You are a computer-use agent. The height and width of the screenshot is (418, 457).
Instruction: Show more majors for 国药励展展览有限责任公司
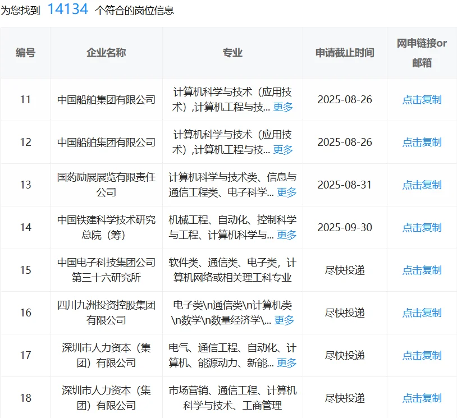pyautogui.click(x=286, y=192)
